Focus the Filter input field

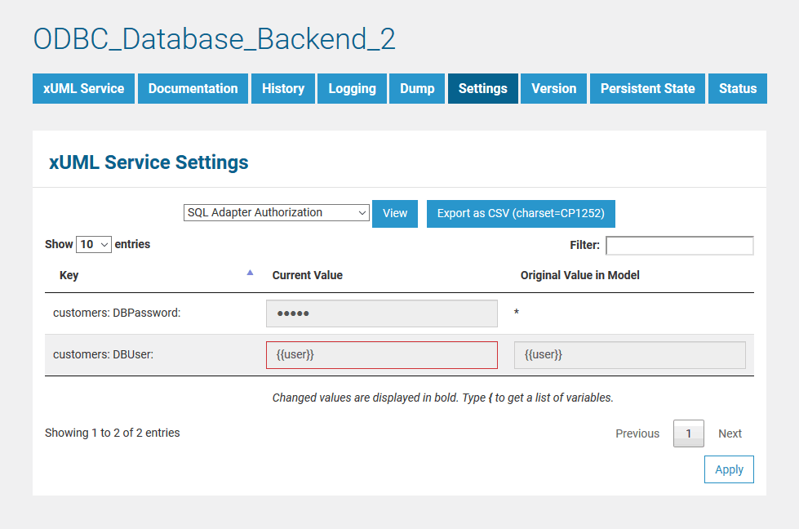pos(679,245)
